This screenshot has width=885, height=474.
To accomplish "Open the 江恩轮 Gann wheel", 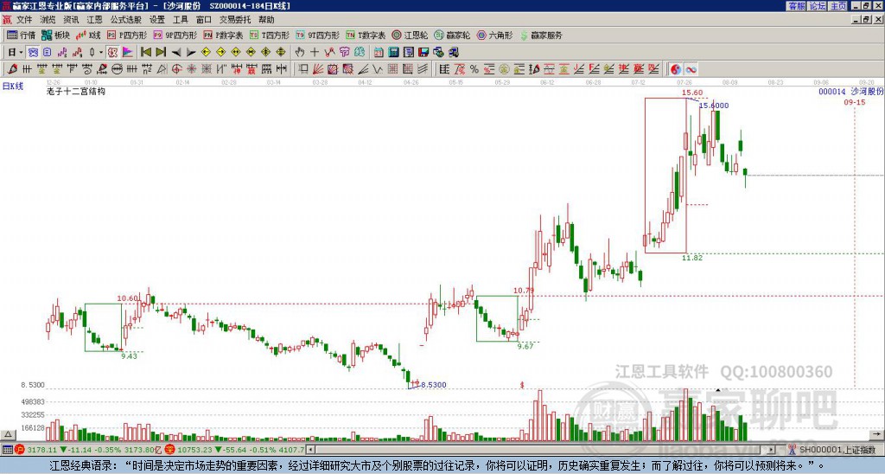I will pos(411,35).
